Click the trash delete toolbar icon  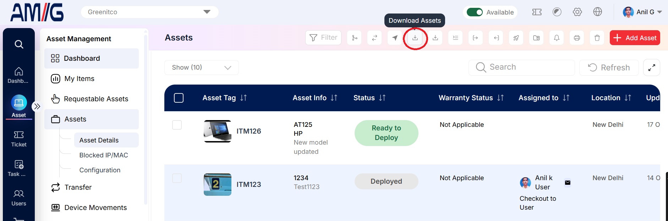(597, 38)
